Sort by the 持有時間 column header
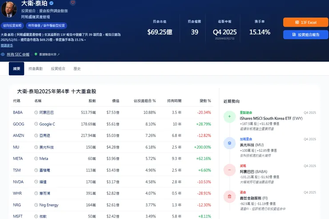Viewport: 329px width, 219px height. pos(174,101)
